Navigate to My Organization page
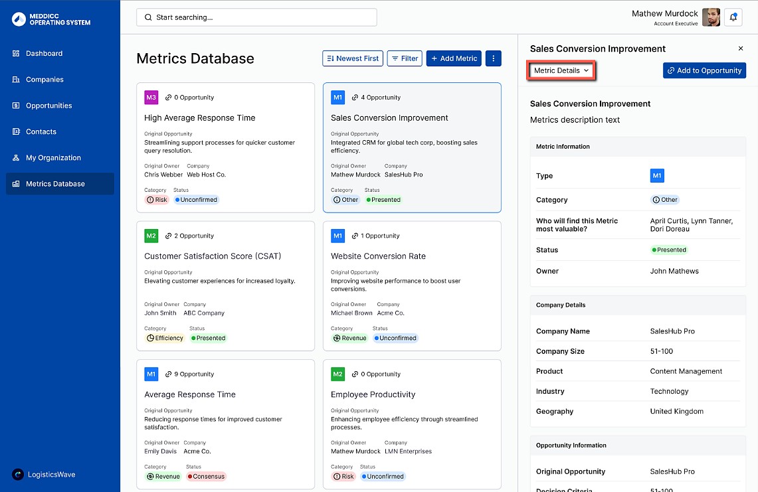Image resolution: width=758 pixels, height=492 pixels. point(53,158)
